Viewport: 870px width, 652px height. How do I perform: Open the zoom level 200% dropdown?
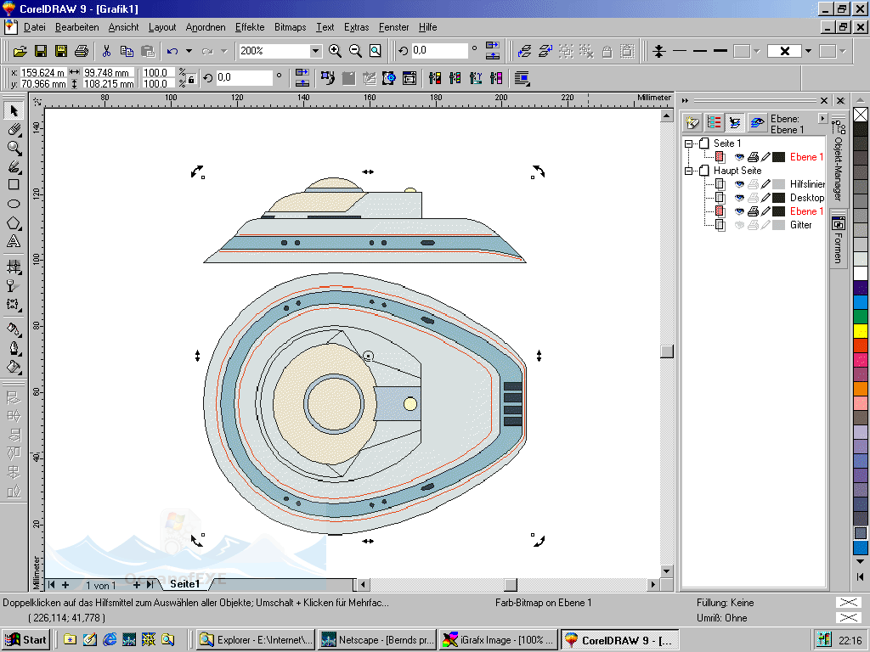[x=315, y=51]
